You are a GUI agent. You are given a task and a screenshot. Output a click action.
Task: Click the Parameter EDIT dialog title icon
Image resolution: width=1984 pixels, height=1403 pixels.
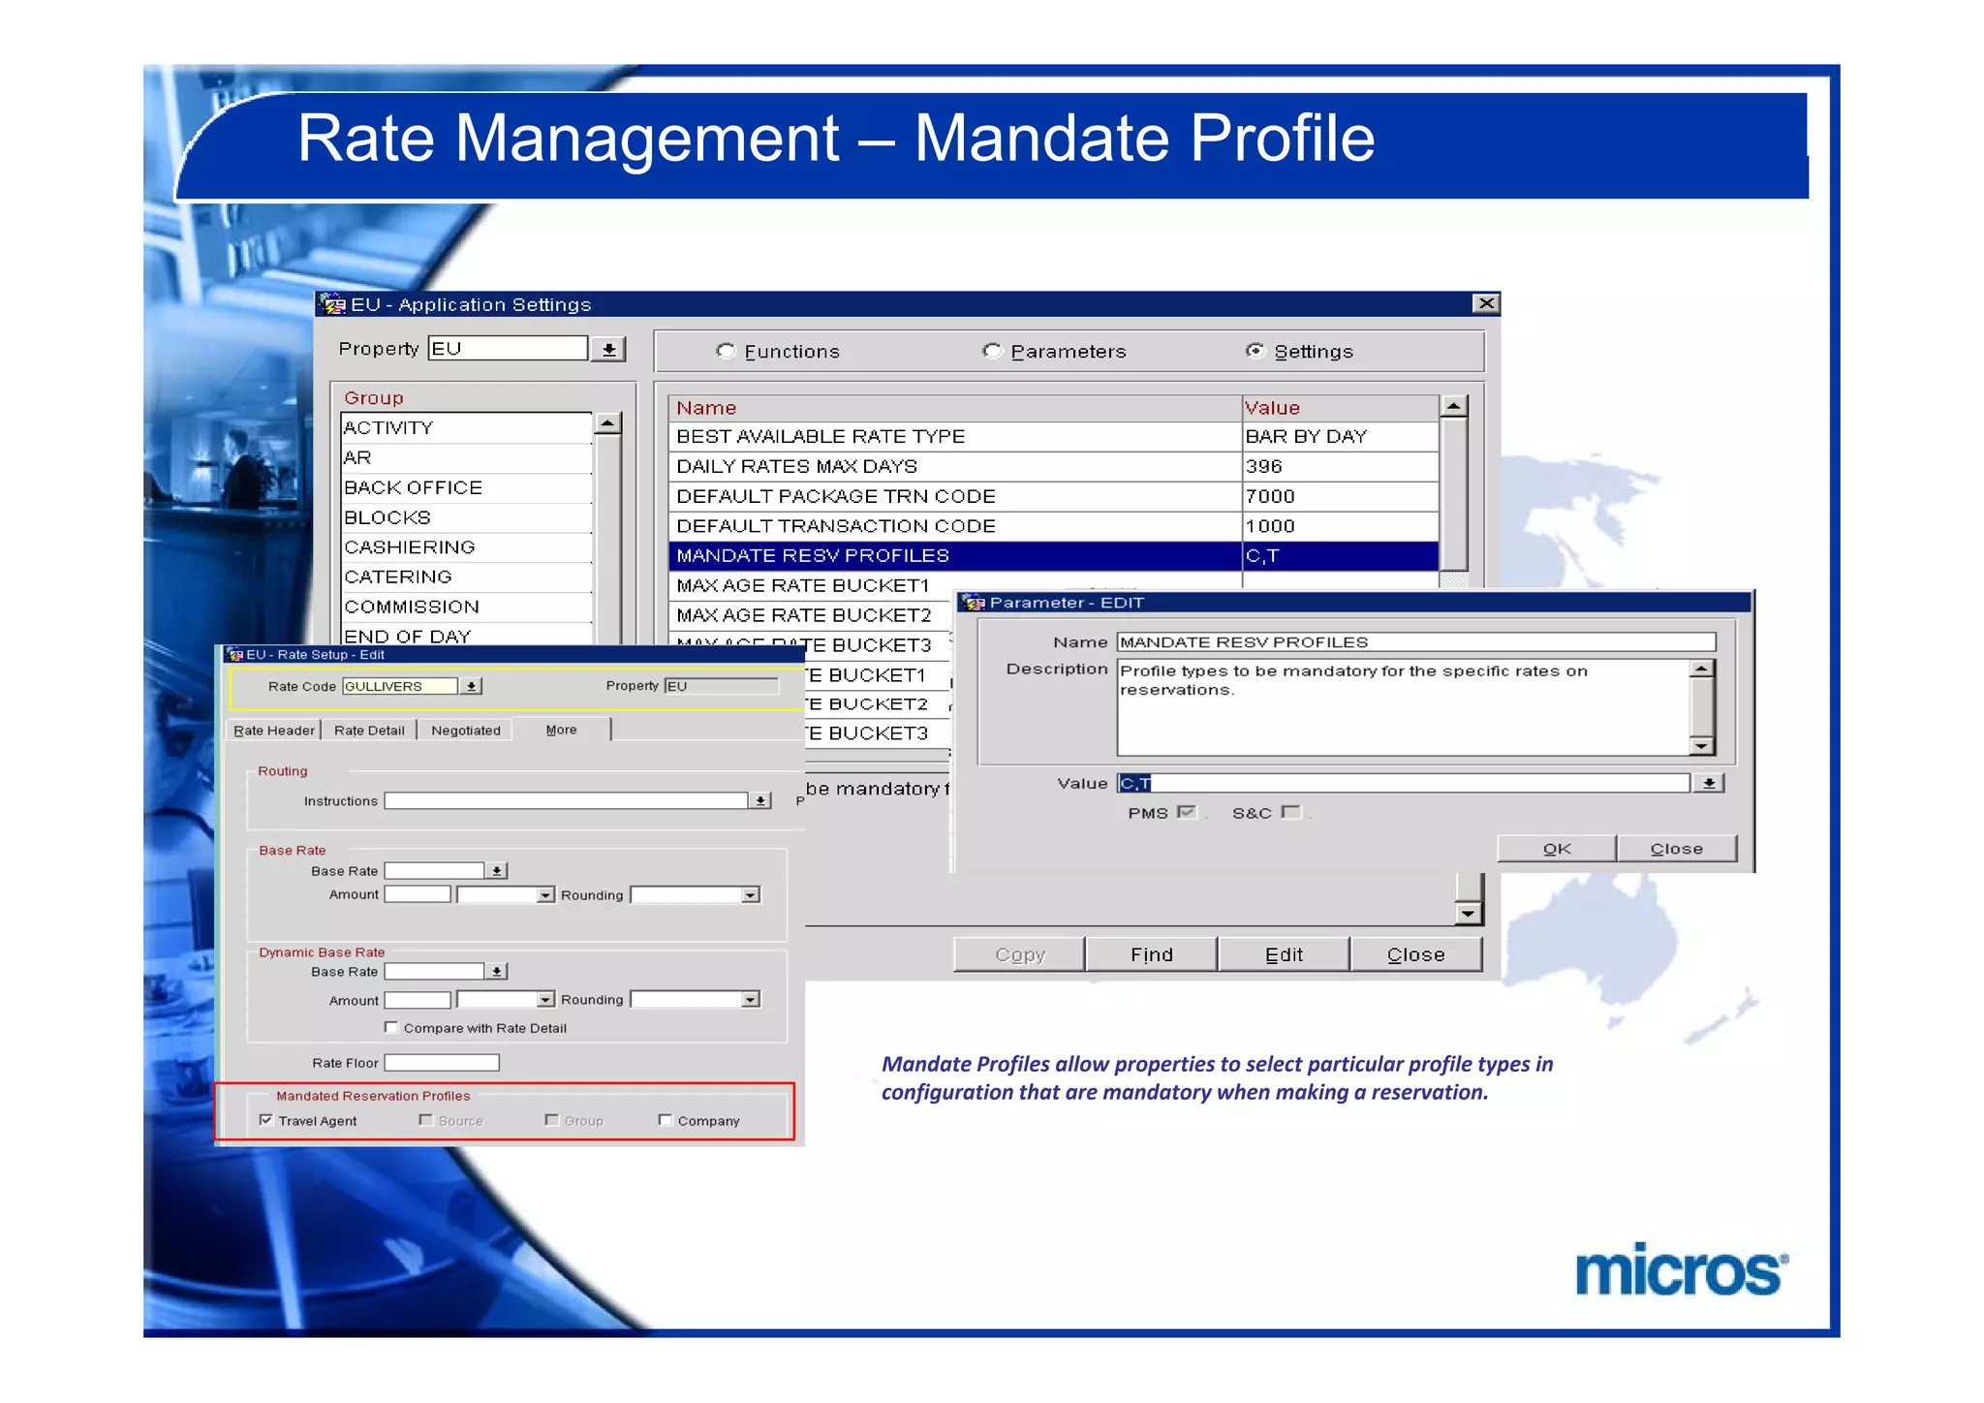[x=974, y=603]
